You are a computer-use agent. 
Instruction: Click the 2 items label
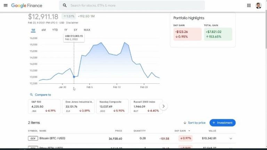pyautogui.click(x=34, y=123)
